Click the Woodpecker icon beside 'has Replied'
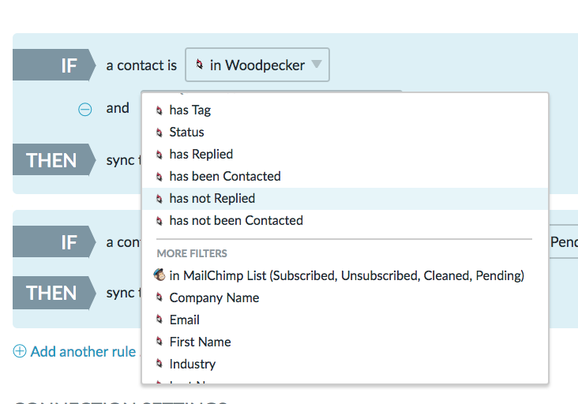 pos(160,155)
